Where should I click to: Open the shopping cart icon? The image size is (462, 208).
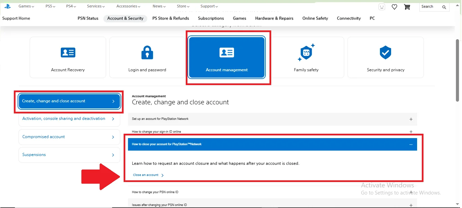click(x=407, y=6)
